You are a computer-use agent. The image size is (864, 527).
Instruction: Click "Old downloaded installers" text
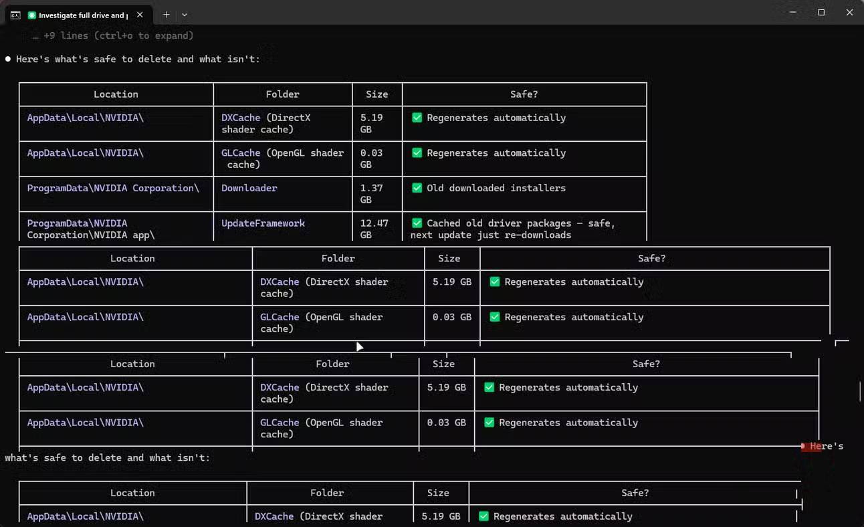click(x=496, y=188)
